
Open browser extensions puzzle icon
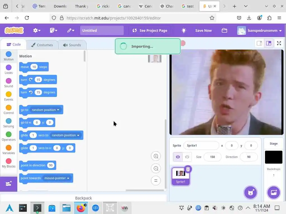(x=269, y=18)
